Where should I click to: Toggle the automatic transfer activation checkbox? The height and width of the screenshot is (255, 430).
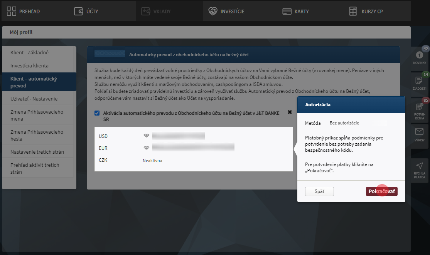coord(97,113)
